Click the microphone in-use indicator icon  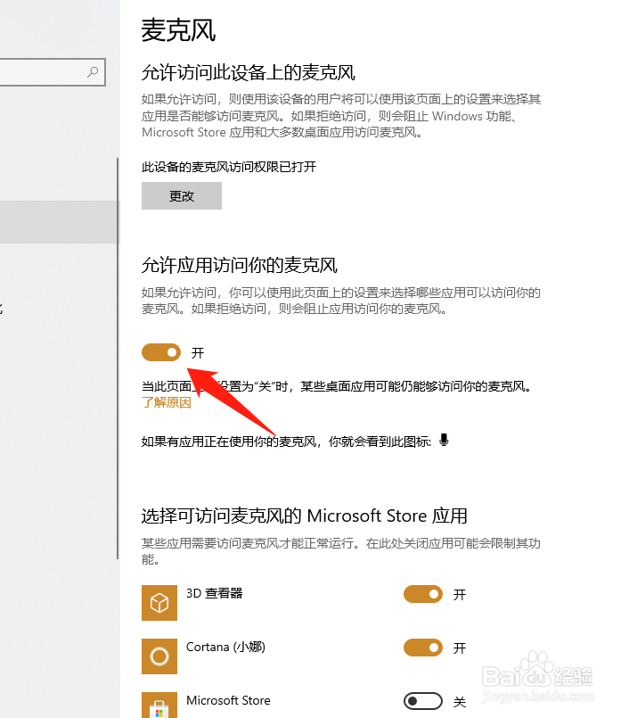click(444, 440)
